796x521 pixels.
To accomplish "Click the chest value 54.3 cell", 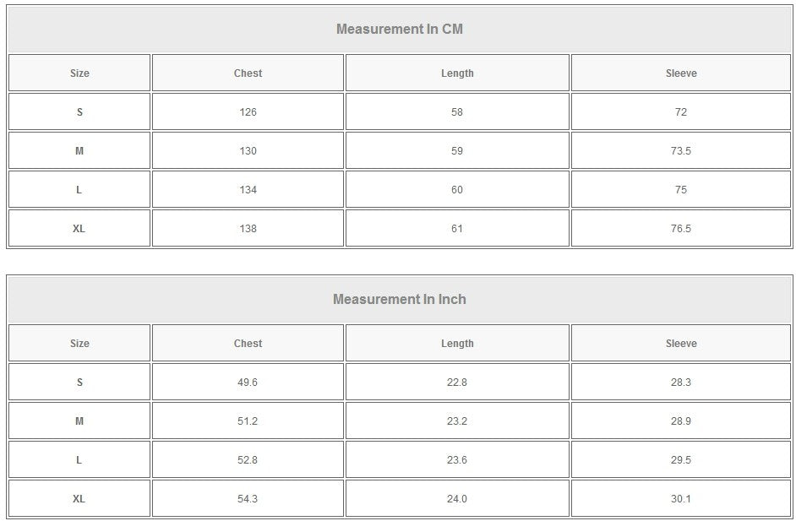I will [x=248, y=499].
